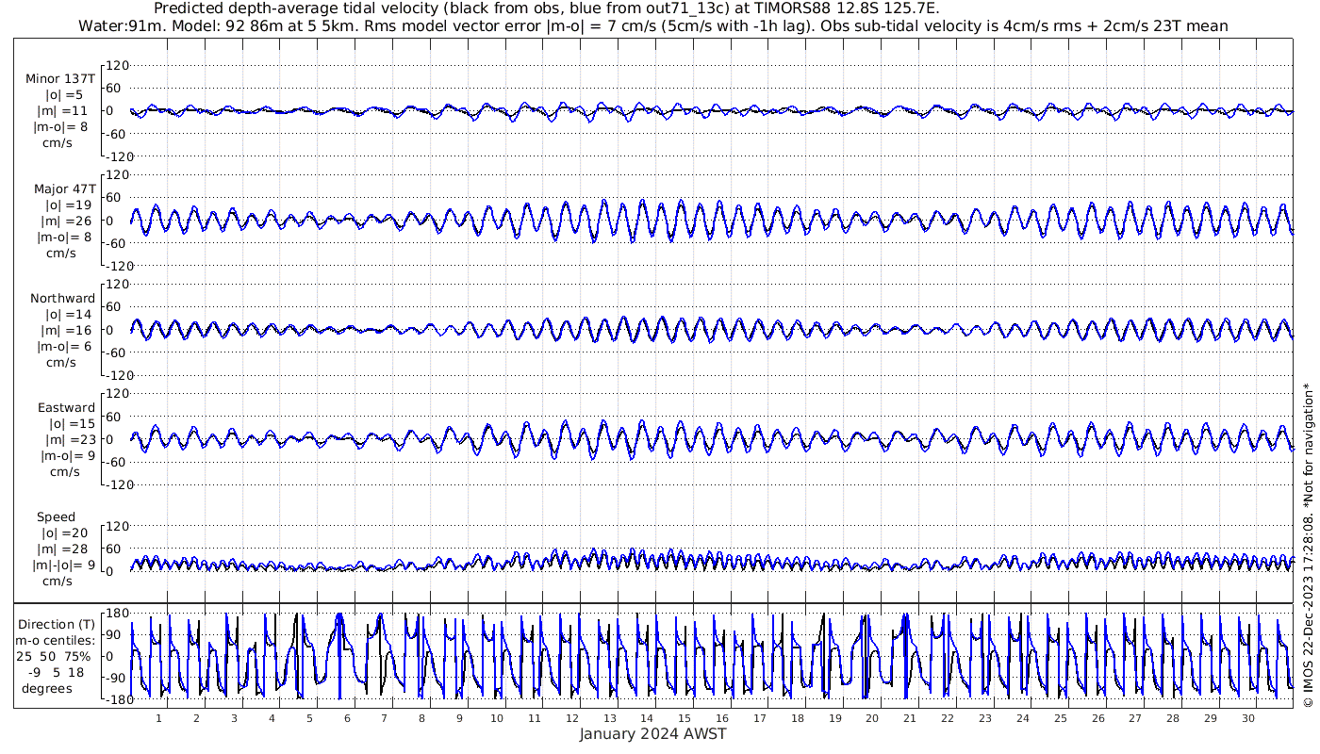
Task: Click the '|m| =23' value under Eastward
Action: coord(69,440)
